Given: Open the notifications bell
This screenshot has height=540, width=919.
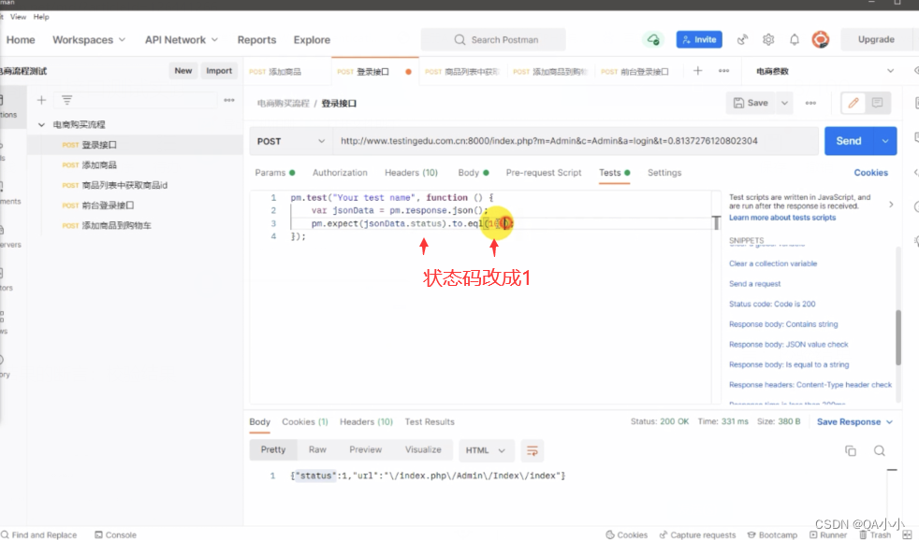Looking at the screenshot, I should click(795, 40).
